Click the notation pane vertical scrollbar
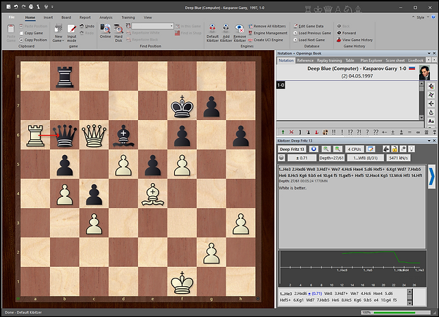Image resolution: width=439 pixels, height=317 pixels. pyautogui.click(x=421, y=101)
